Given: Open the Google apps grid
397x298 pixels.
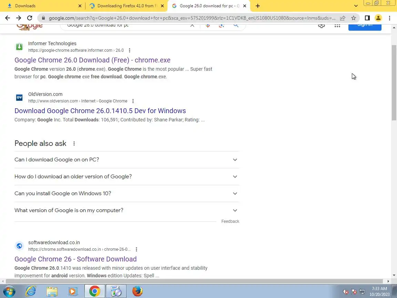Looking at the screenshot, I should click(x=337, y=26).
